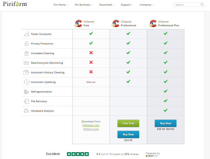The image size is (210, 159).
Task: Click the Defragmentation blocks icon
Action: coord(26,92)
